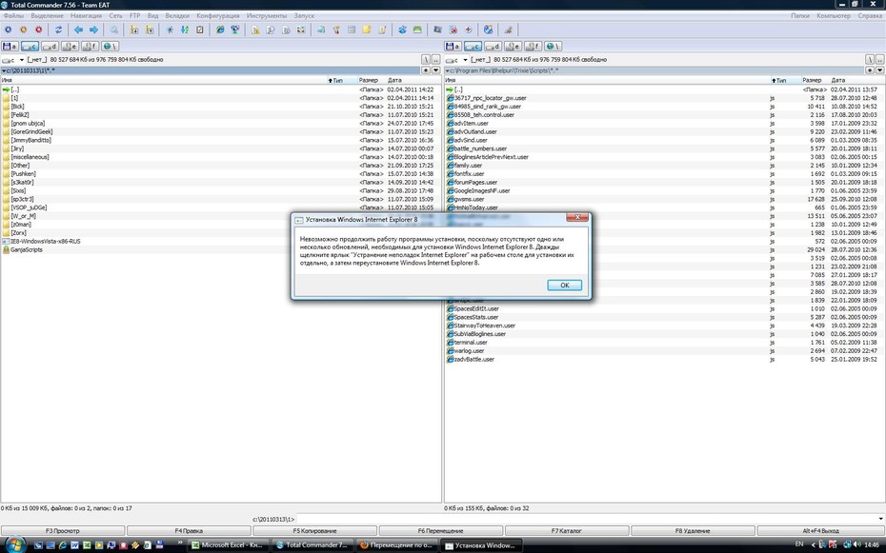Switch right panel to drive a
The height and width of the screenshot is (553, 886).
point(453,47)
